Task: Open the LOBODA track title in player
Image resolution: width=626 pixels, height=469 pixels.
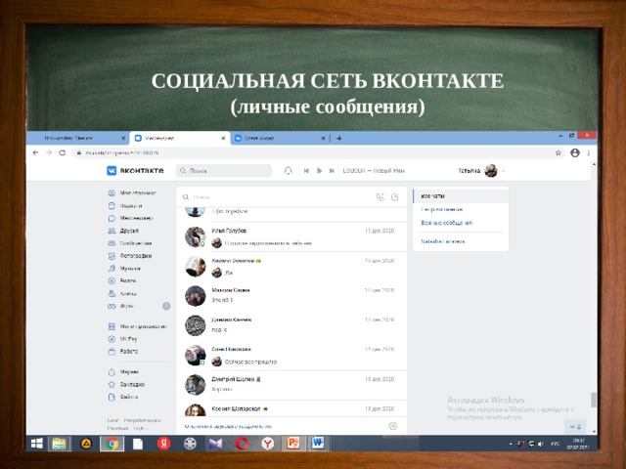Action: click(x=374, y=171)
